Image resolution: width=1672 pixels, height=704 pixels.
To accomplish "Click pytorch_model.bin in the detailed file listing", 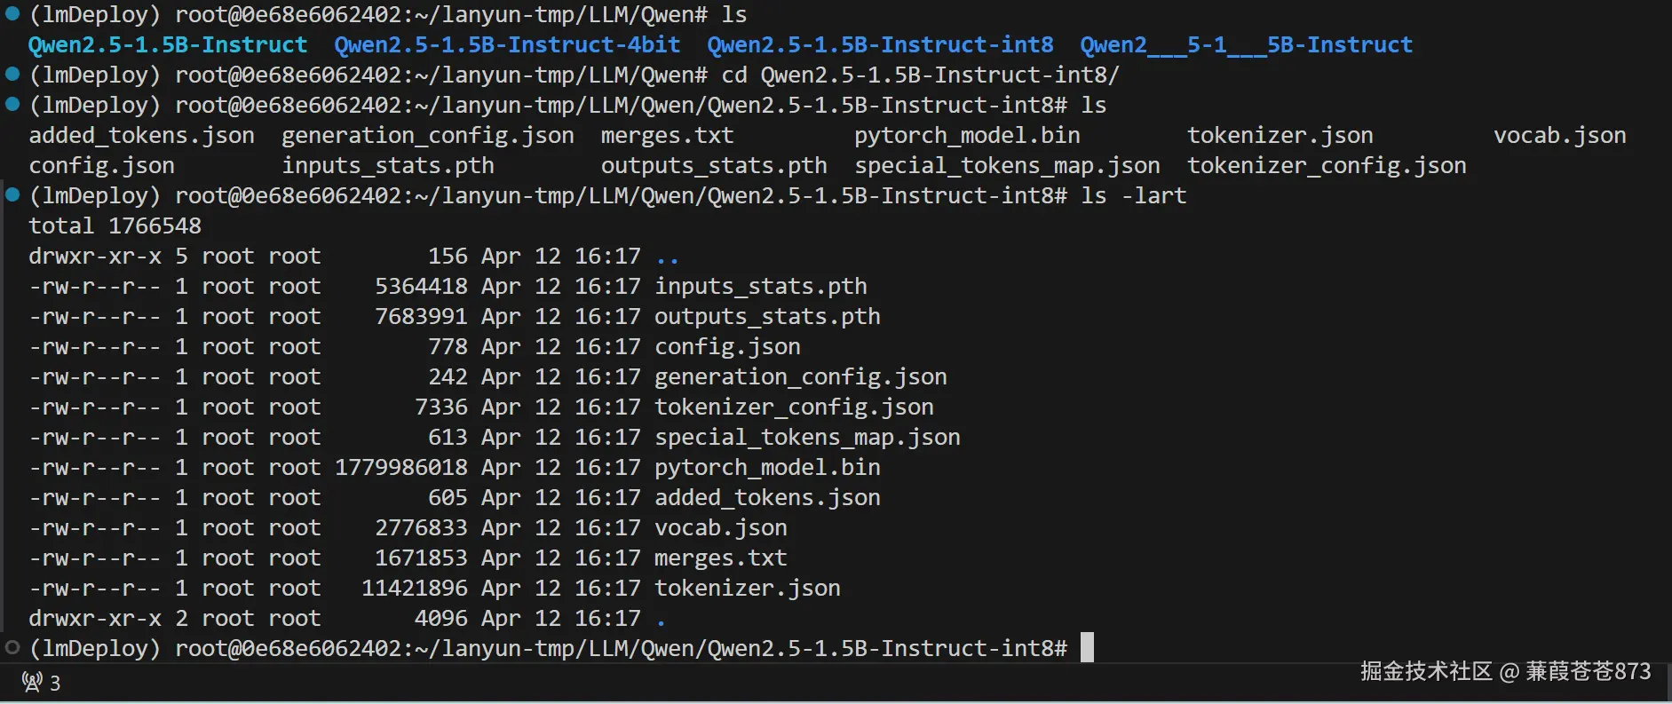I will point(767,467).
